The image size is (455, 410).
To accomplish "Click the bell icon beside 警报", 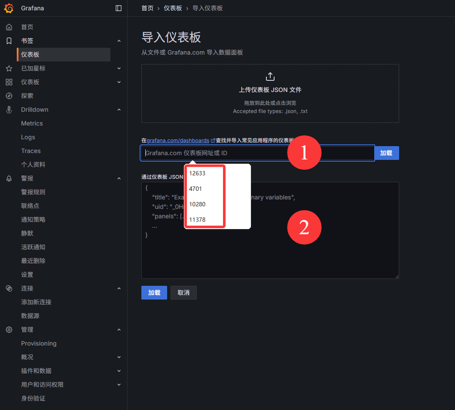I will pos(9,178).
